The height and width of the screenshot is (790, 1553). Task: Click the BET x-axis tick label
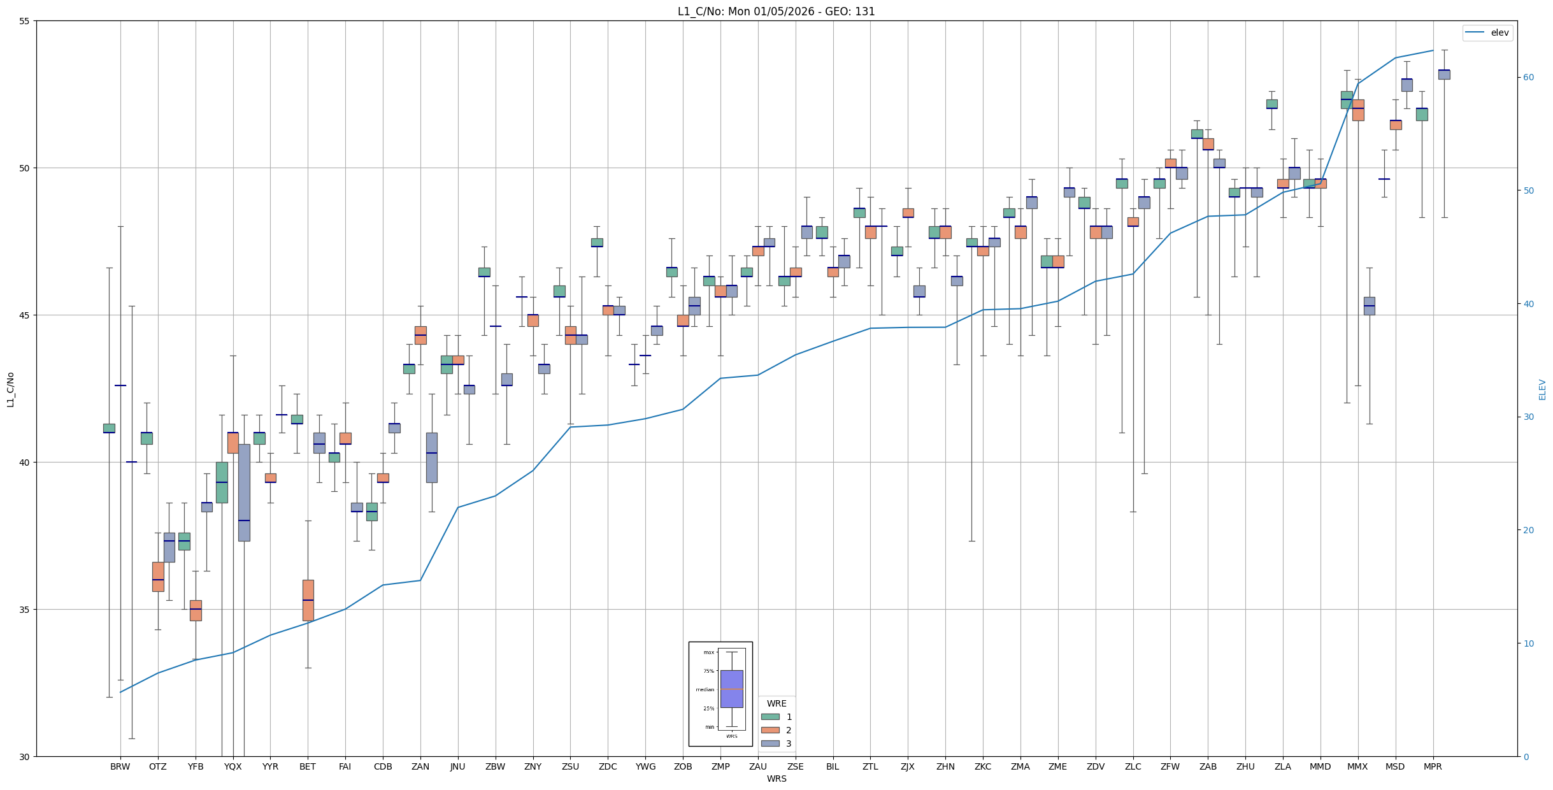click(x=308, y=766)
